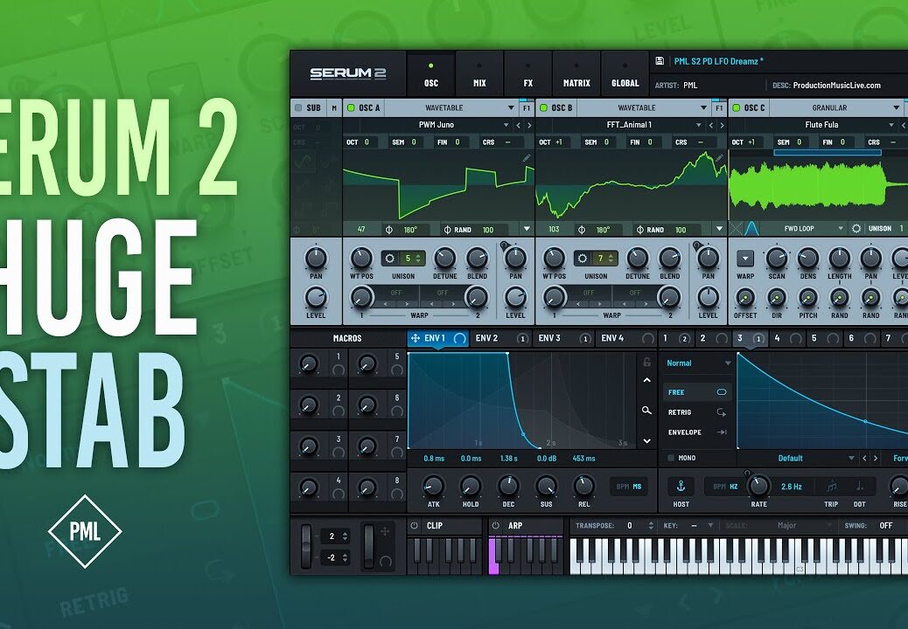
Task: Open the OSC C WARP dropdown button
Action: pos(744,258)
